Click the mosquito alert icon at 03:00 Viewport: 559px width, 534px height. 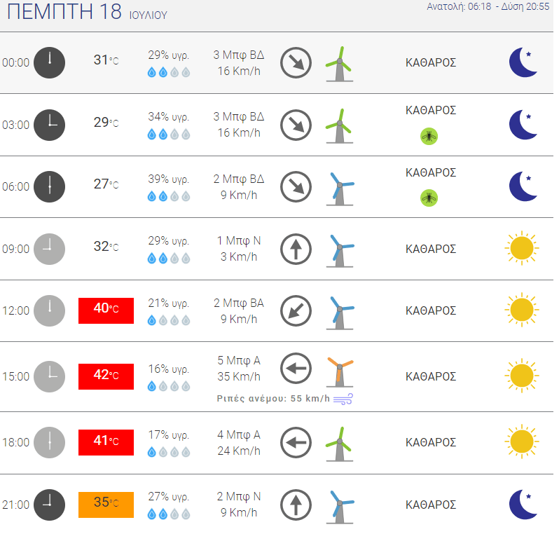[429, 136]
